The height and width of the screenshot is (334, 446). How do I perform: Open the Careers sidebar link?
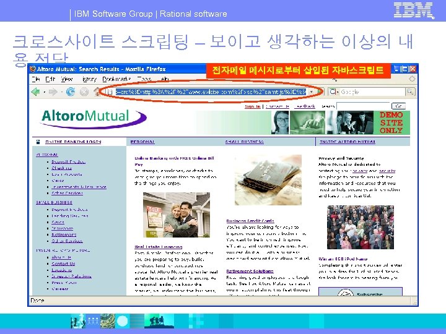click(x=59, y=289)
